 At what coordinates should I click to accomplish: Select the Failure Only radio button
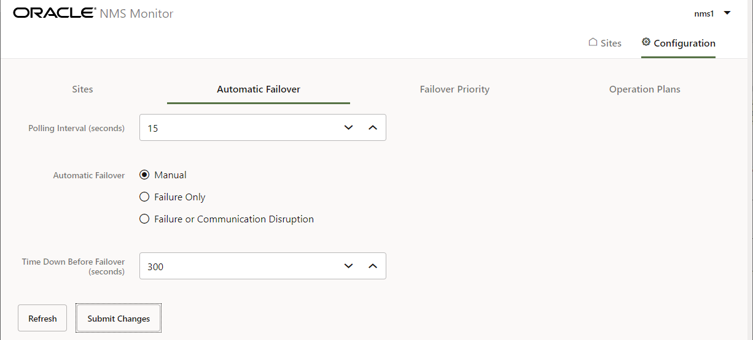pyautogui.click(x=144, y=197)
